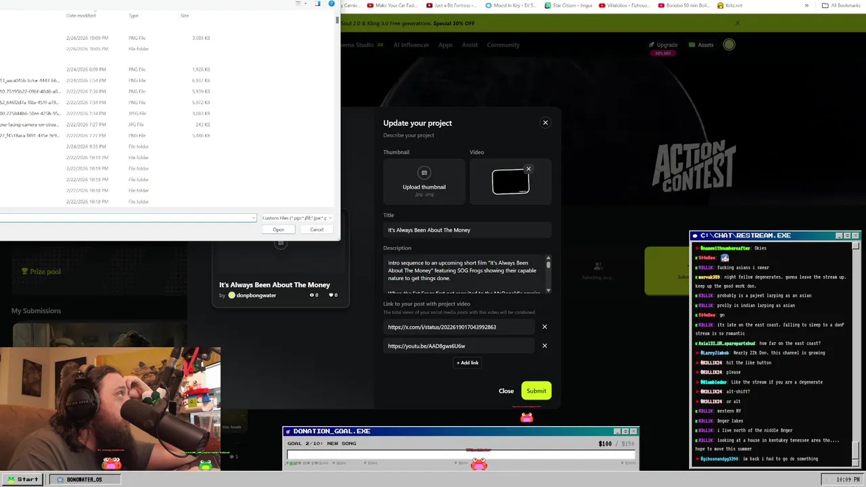866x487 pixels.
Task: Cancel the file dialog
Action: 317,229
